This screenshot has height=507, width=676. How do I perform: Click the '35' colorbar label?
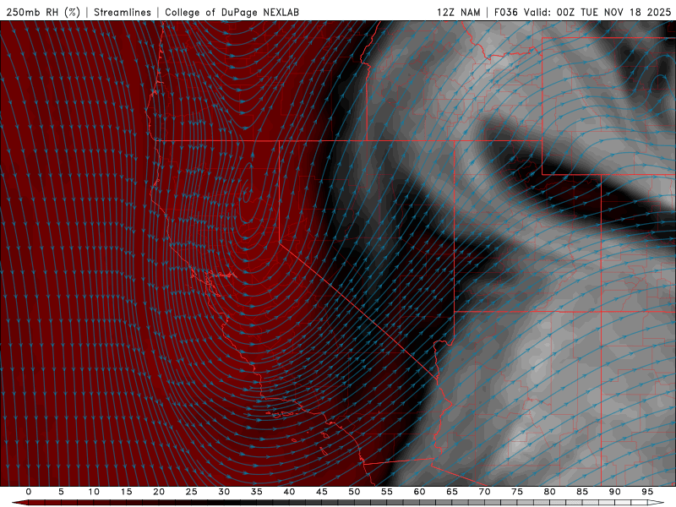coord(257,492)
